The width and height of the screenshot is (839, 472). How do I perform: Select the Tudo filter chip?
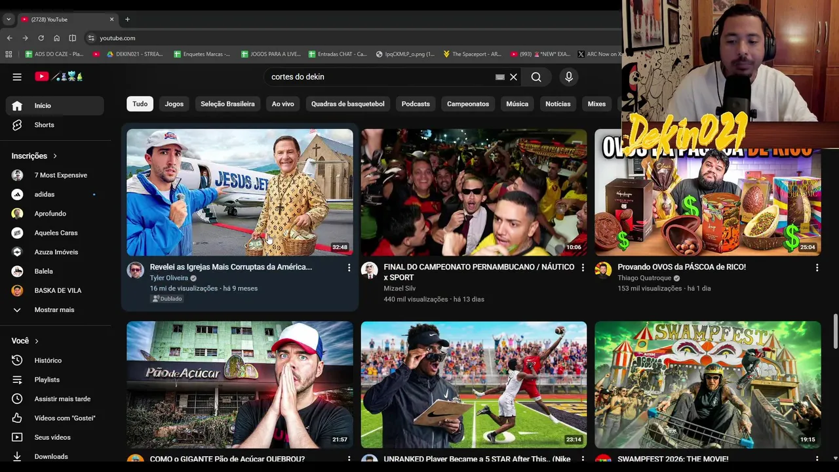tap(140, 104)
